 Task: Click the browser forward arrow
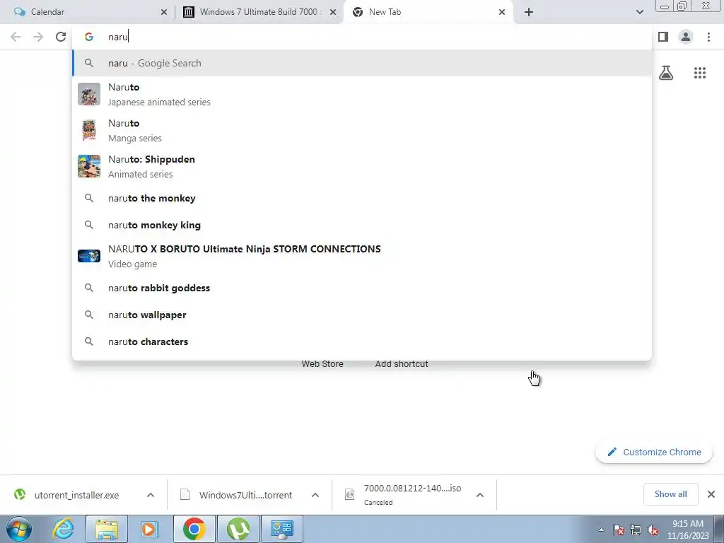pos(38,37)
